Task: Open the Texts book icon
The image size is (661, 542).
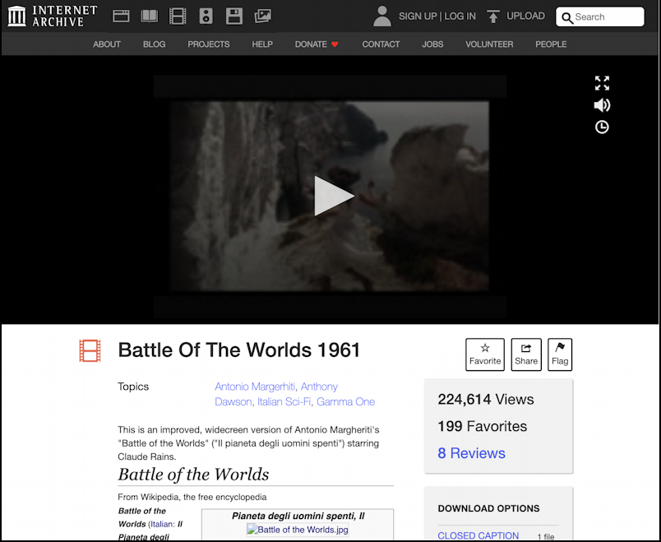Action: click(x=150, y=16)
